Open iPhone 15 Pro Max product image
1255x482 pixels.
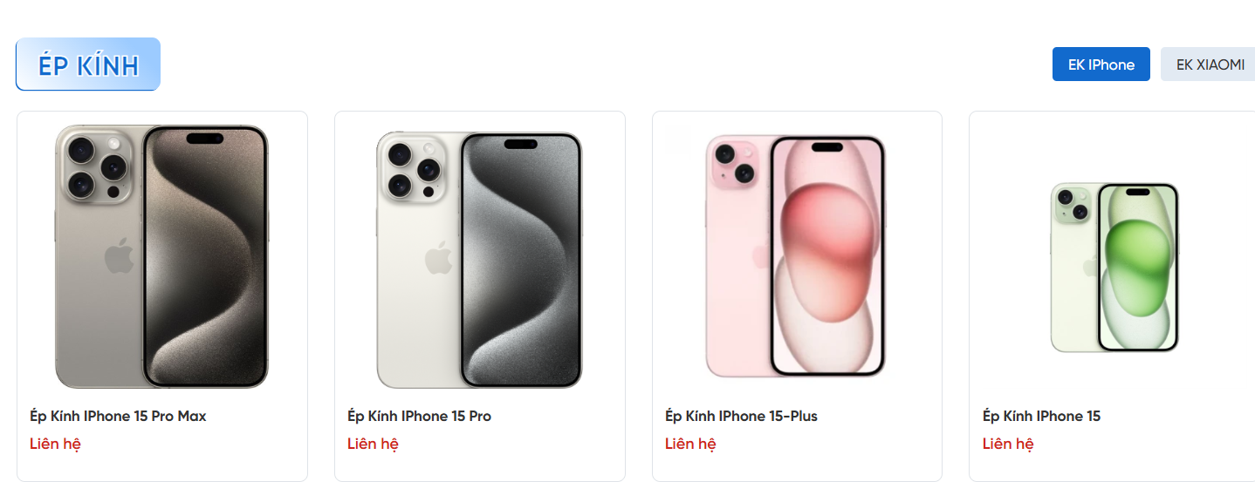[x=162, y=256]
